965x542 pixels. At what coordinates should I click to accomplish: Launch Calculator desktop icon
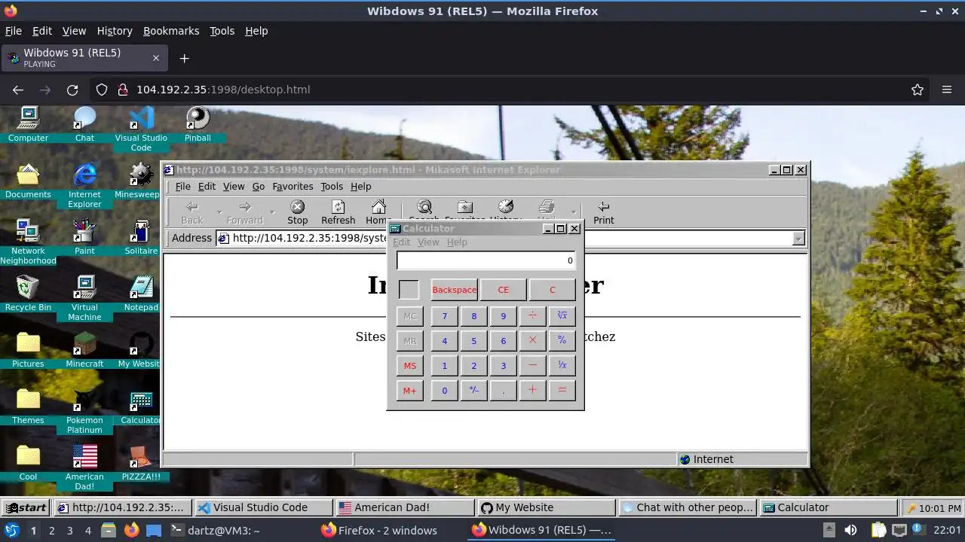pyautogui.click(x=141, y=406)
